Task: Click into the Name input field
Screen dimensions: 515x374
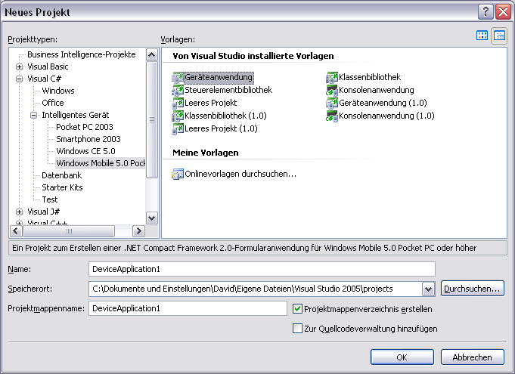Action: 262,269
